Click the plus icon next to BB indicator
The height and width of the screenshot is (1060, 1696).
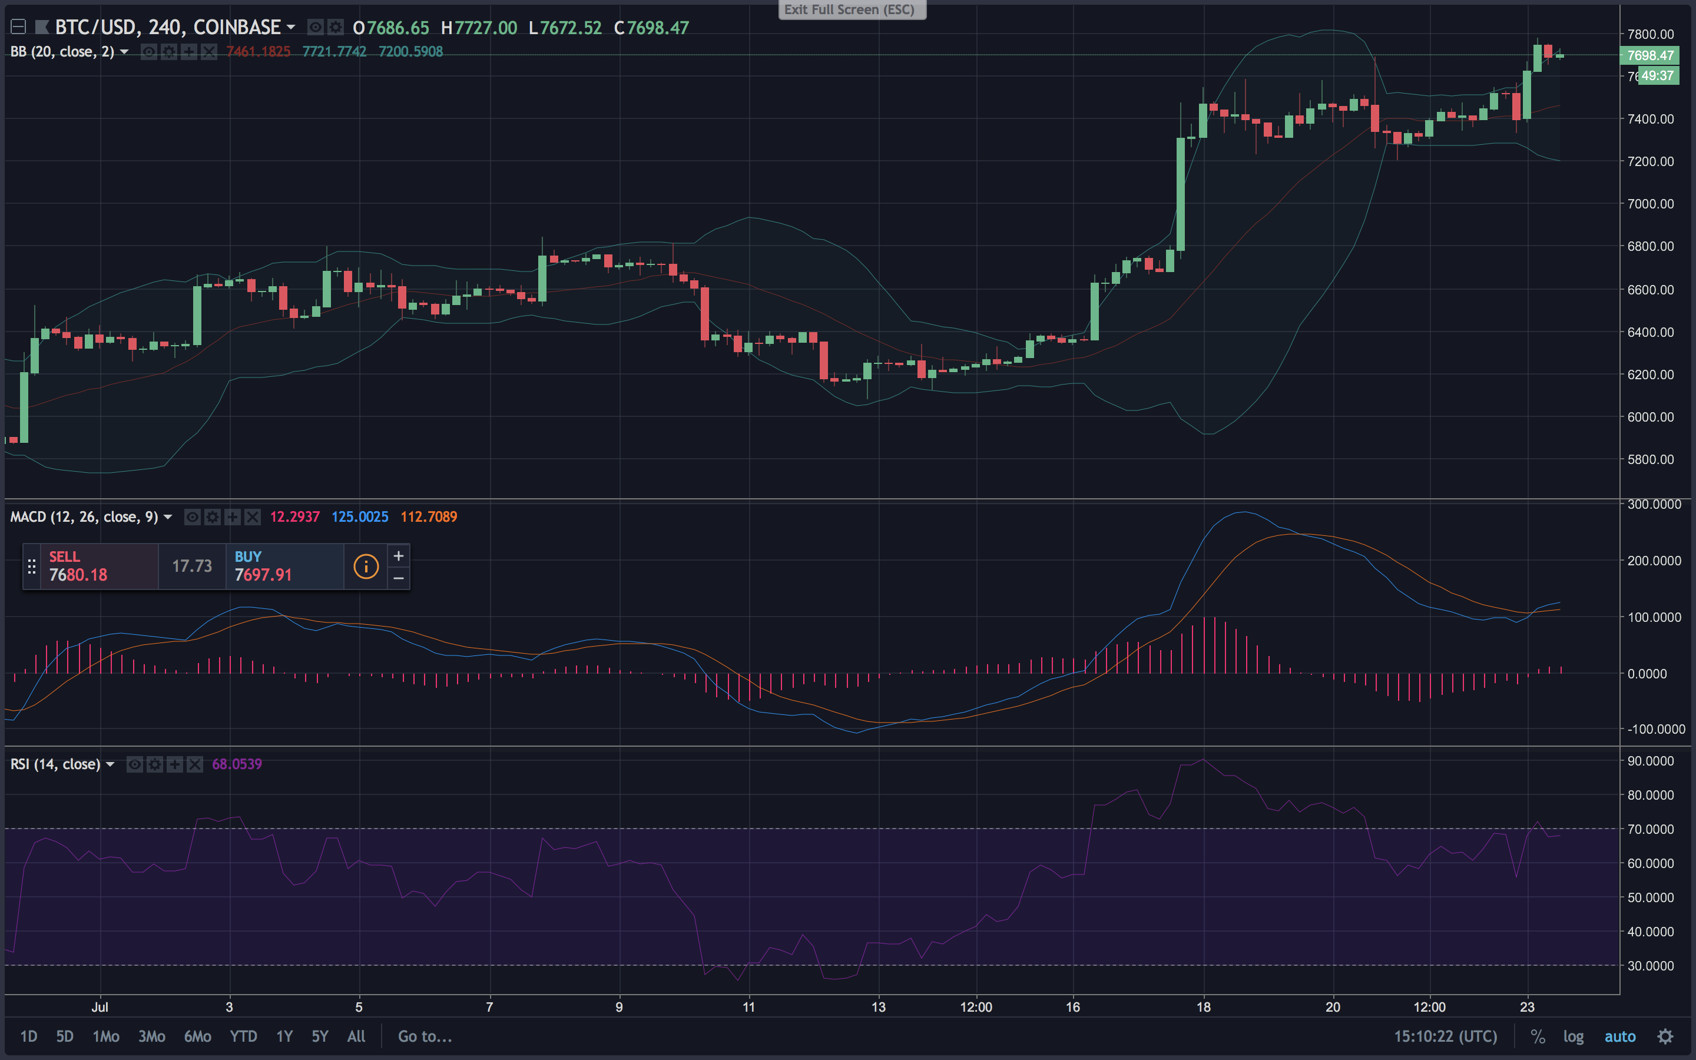click(188, 52)
